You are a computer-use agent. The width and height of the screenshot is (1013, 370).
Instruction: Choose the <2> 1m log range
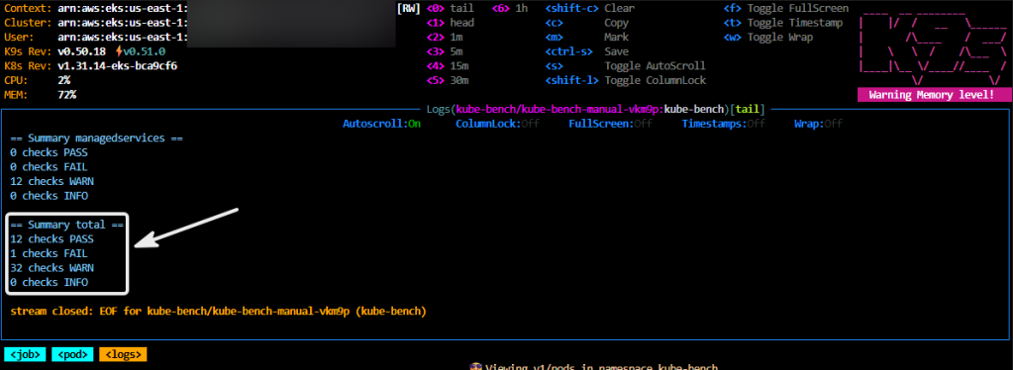(x=446, y=37)
